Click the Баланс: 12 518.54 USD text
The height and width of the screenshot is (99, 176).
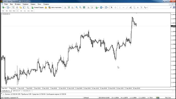(13, 94)
